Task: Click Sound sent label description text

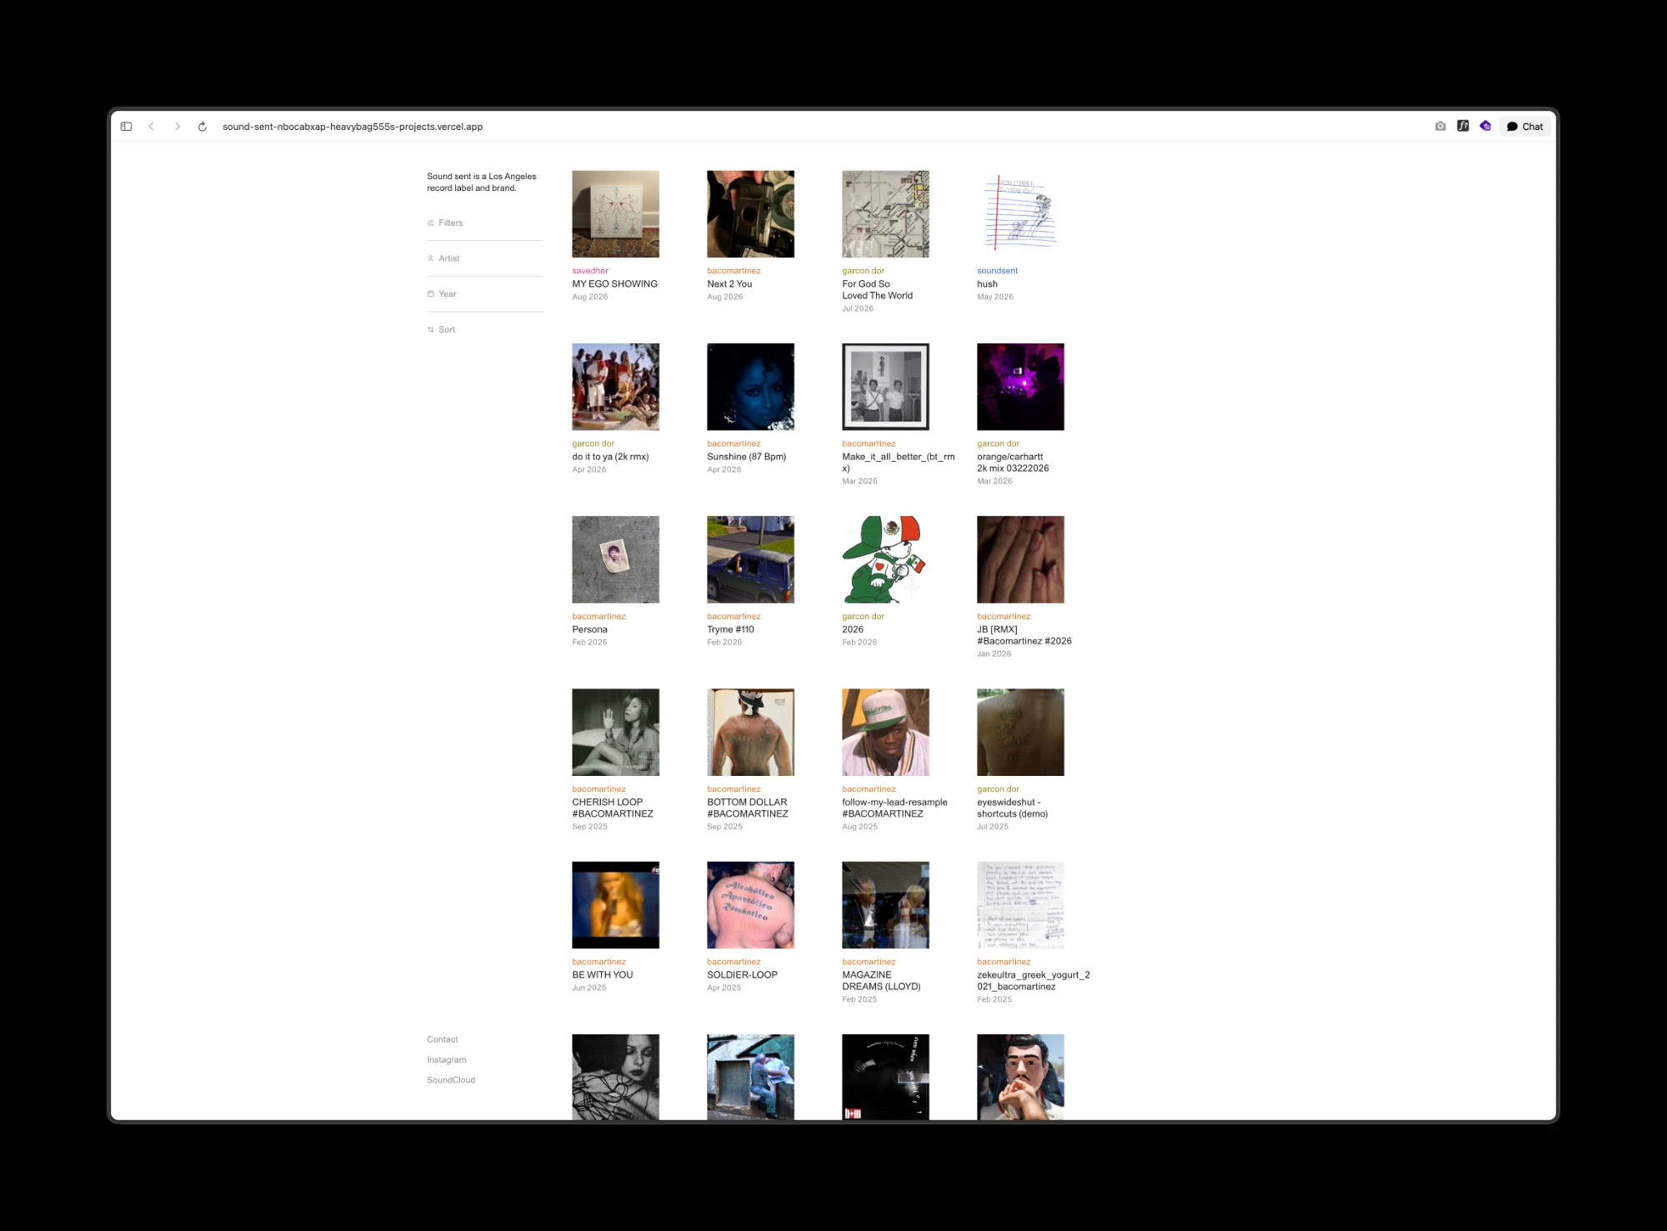Action: [x=482, y=182]
